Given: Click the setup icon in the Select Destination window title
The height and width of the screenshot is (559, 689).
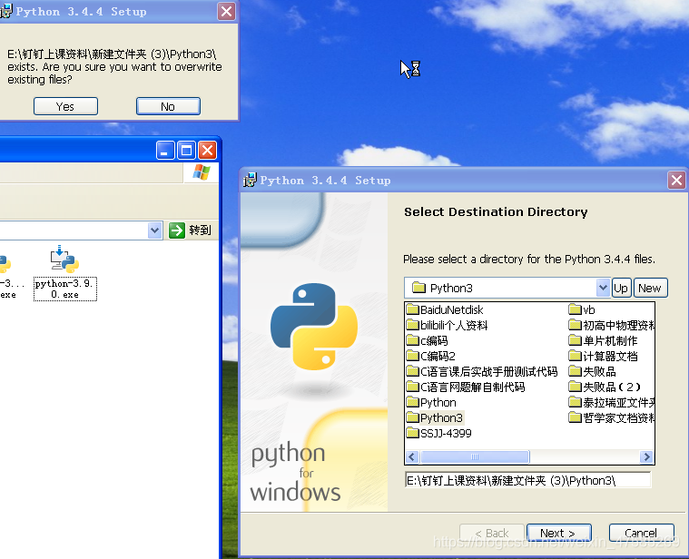Looking at the screenshot, I should [x=250, y=180].
